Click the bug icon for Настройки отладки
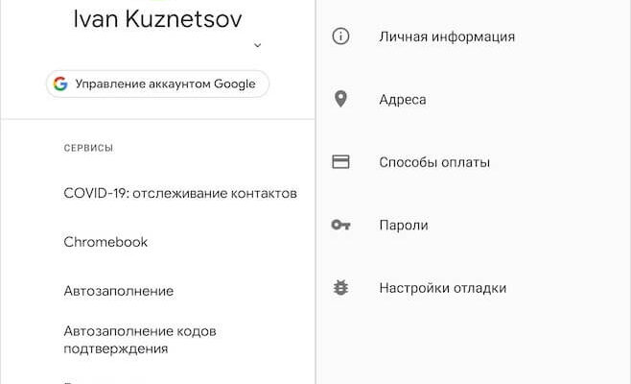 point(340,287)
